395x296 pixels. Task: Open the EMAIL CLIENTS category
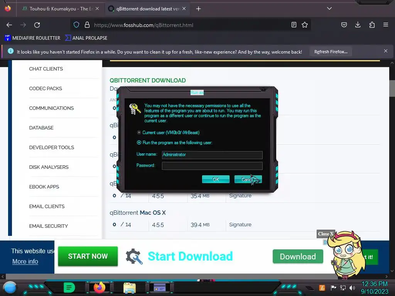[47, 207]
